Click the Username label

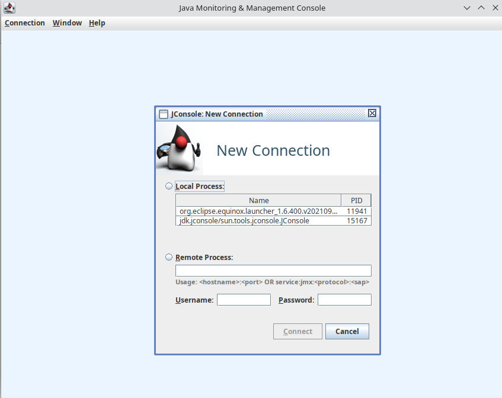click(194, 300)
